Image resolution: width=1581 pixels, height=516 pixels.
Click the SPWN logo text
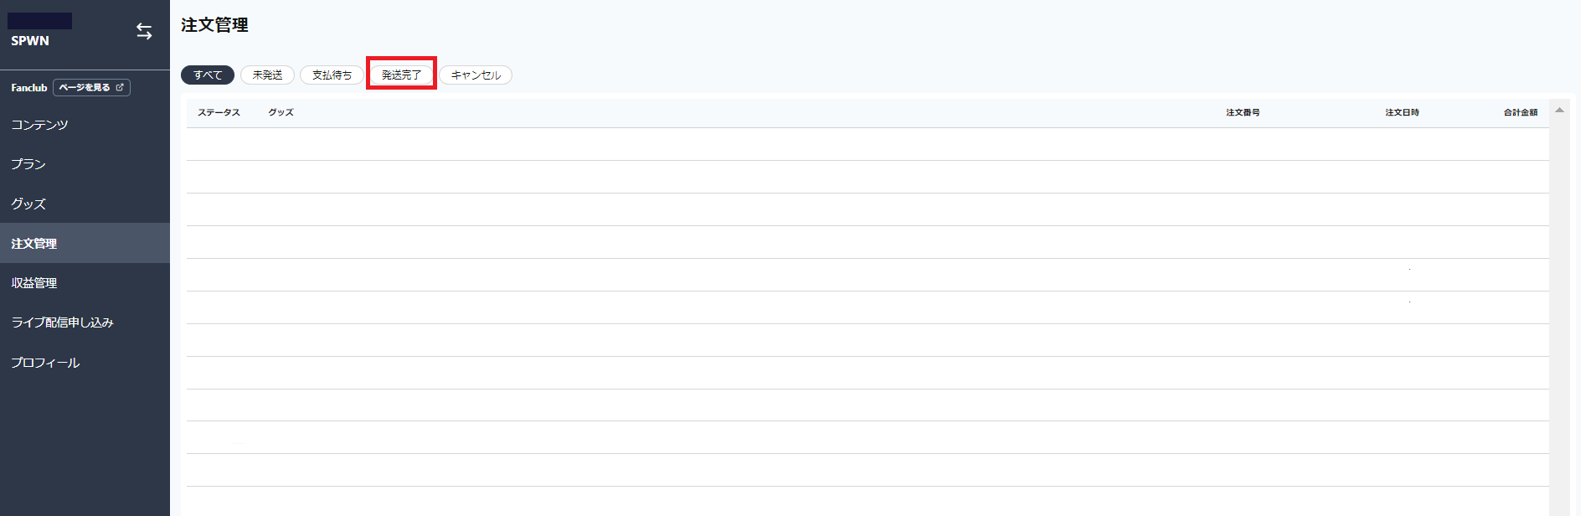click(30, 41)
